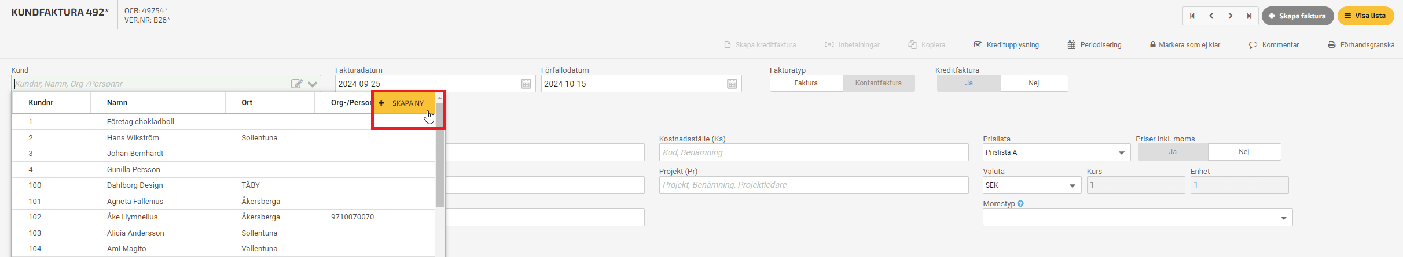Go to first invoice navigation arrow
1403x257 pixels.
(1192, 16)
